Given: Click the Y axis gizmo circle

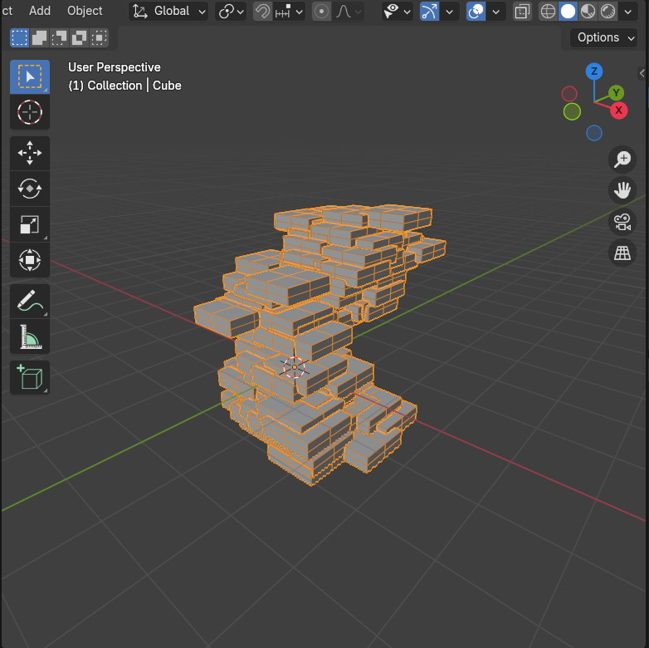Looking at the screenshot, I should point(616,92).
